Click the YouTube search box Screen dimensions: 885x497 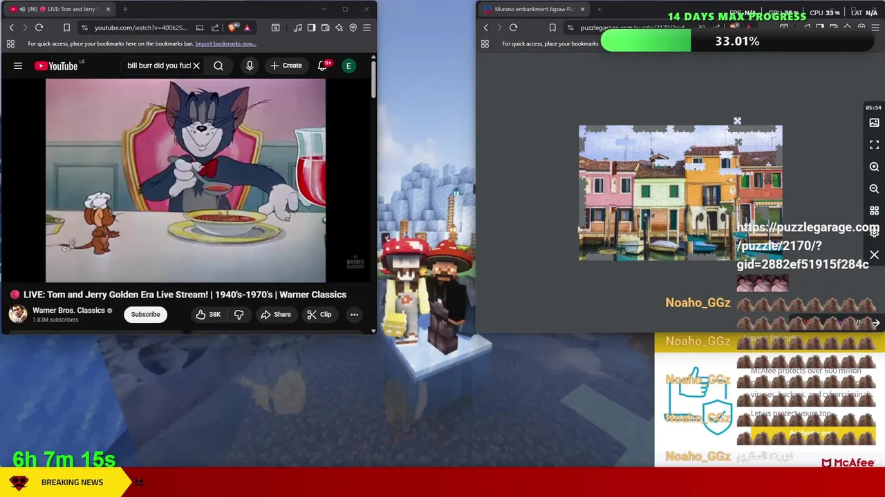158,66
